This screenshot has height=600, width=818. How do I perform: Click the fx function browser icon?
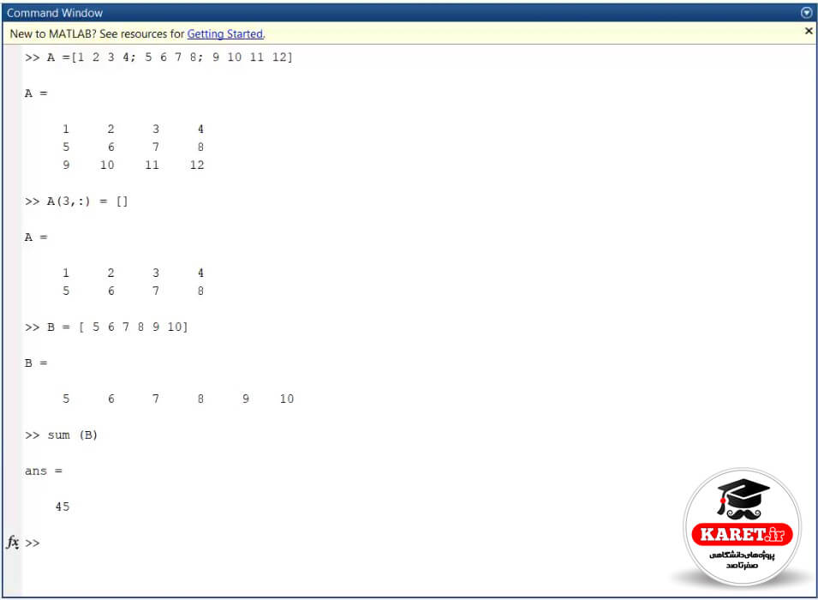point(13,542)
